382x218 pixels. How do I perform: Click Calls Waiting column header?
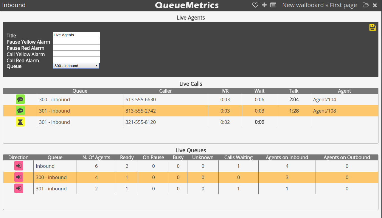238,157
